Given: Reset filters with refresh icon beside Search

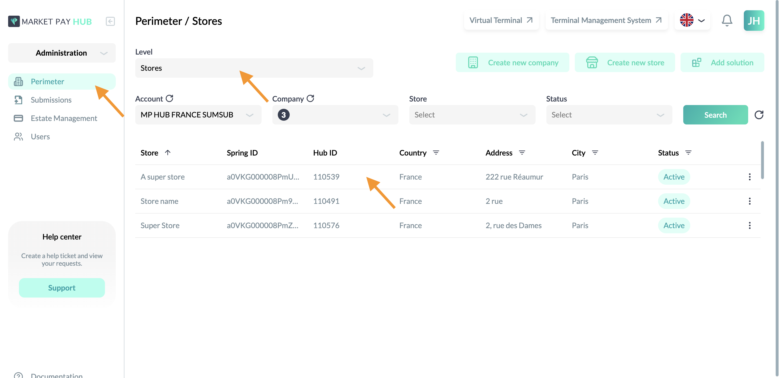Looking at the screenshot, I should click(759, 115).
